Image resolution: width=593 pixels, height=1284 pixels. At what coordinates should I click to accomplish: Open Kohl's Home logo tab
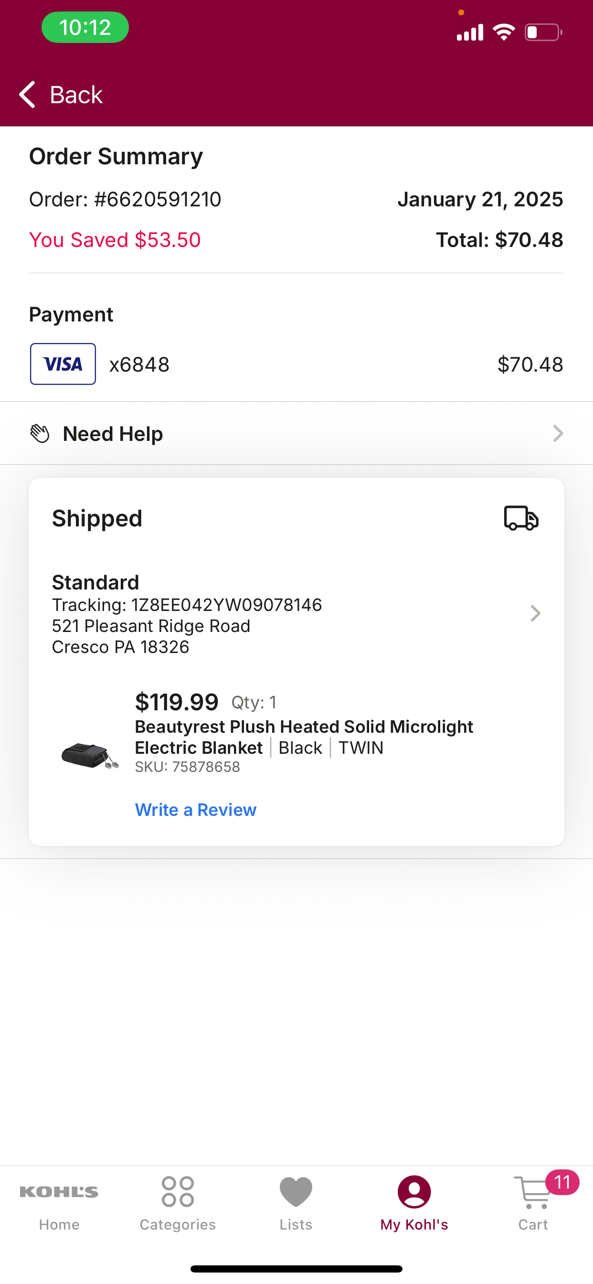pyautogui.click(x=59, y=1202)
